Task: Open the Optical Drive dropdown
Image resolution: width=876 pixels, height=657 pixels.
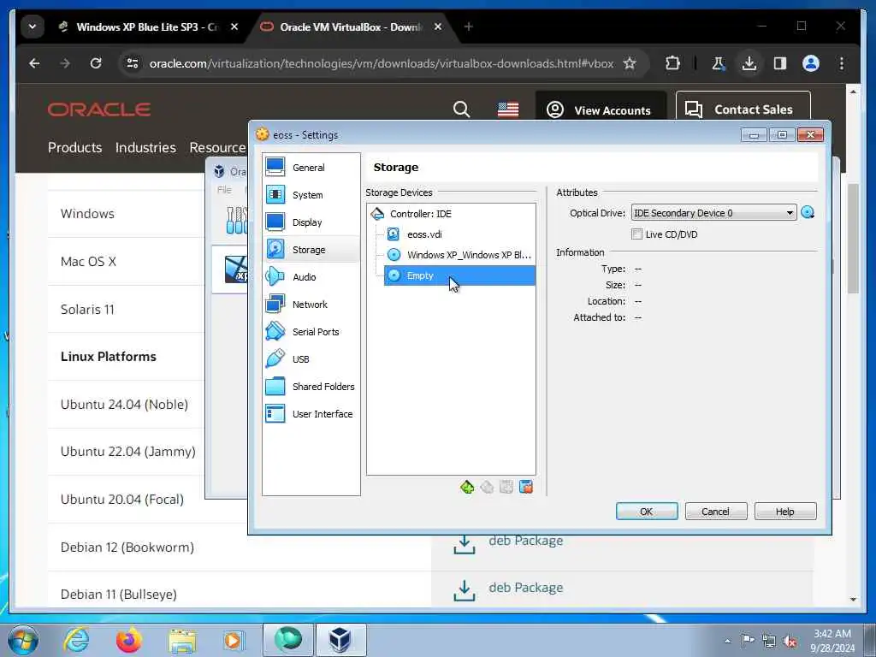Action: point(713,213)
